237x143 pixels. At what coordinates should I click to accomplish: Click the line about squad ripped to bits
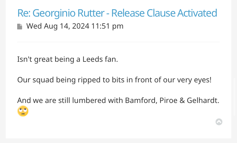(x=114, y=80)
